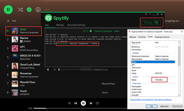Click the Spytify eye logo
The width and height of the screenshot is (184, 111).
pyautogui.click(x=48, y=18)
